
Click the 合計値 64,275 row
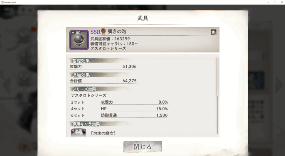(103, 81)
